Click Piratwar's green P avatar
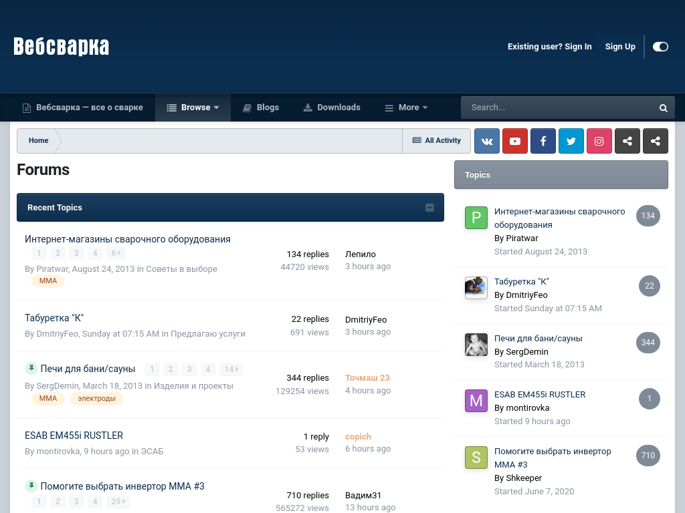Screen dimensions: 685x513 (x=476, y=218)
